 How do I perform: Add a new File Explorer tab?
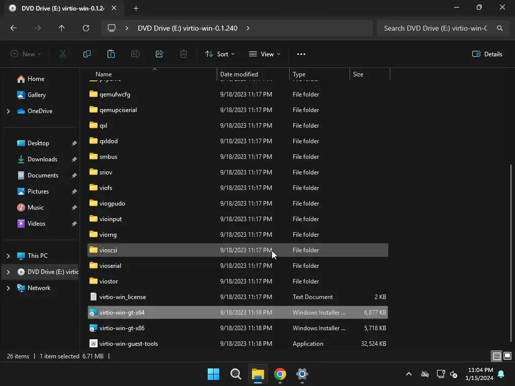(x=136, y=9)
